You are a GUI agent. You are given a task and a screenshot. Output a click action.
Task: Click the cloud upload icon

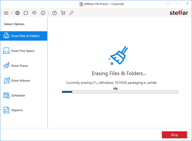point(34,13)
